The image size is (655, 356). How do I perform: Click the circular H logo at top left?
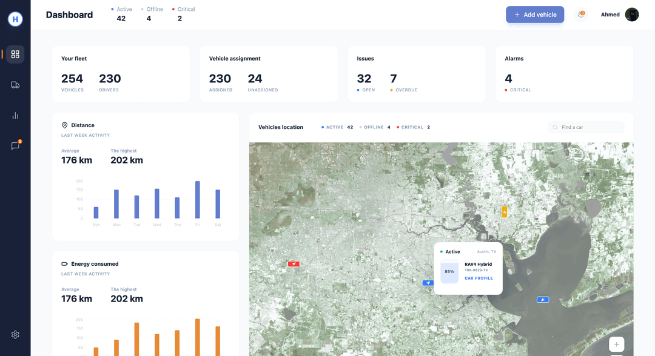tap(15, 19)
